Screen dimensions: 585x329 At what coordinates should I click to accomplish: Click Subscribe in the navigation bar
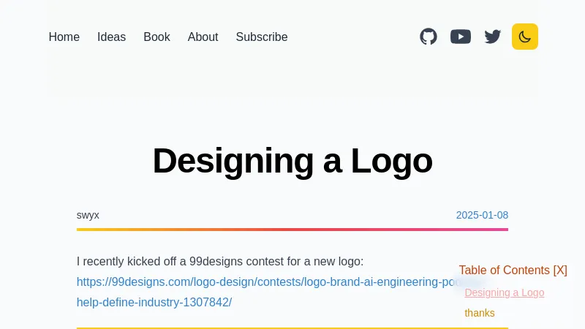[x=262, y=37]
